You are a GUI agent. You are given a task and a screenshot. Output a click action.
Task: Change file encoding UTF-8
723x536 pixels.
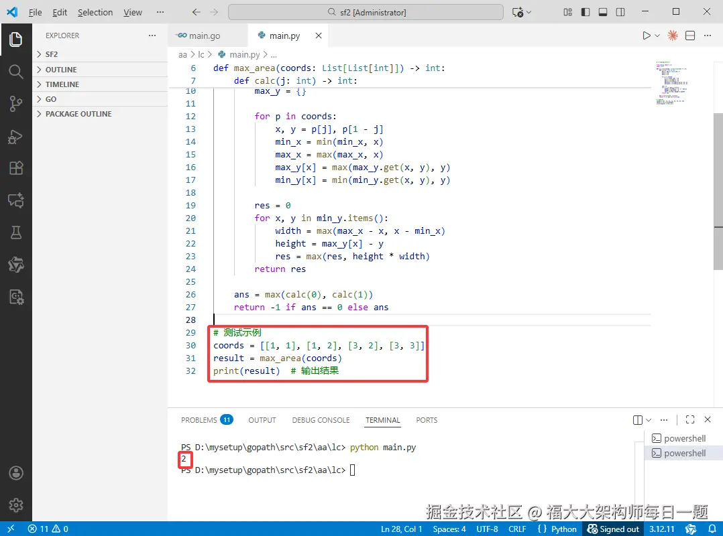tap(487, 529)
